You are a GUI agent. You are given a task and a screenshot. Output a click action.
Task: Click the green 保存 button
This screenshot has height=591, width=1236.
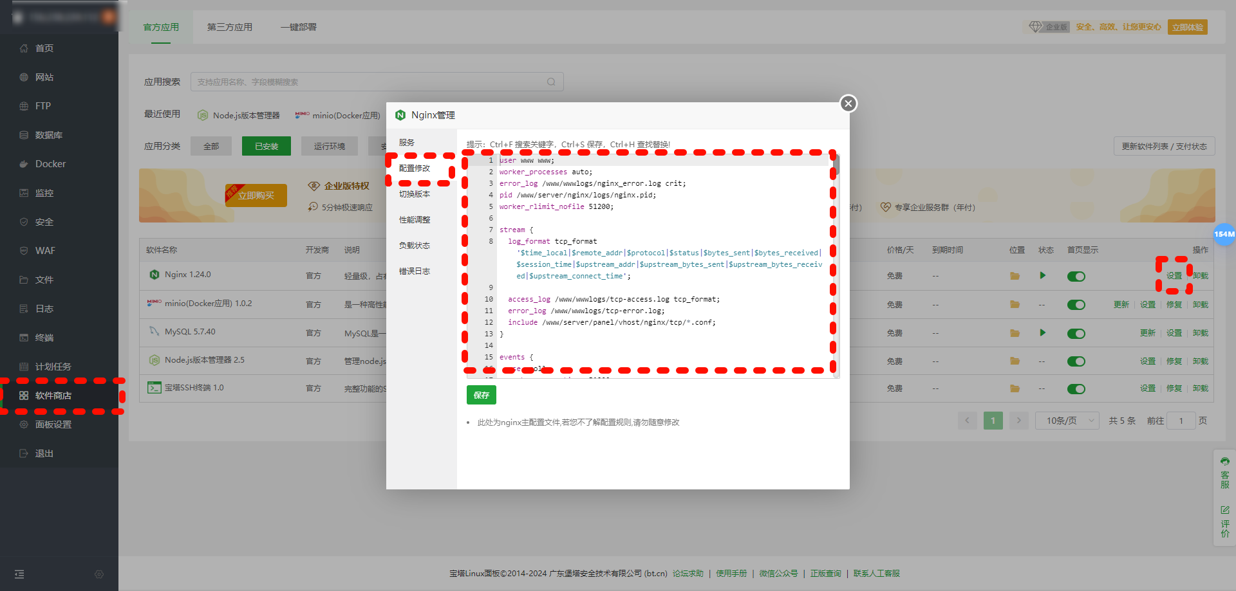(x=482, y=395)
